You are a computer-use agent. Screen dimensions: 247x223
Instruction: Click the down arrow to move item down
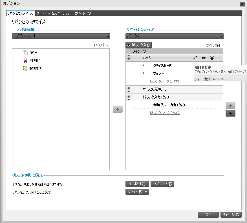pyautogui.click(x=230, y=113)
